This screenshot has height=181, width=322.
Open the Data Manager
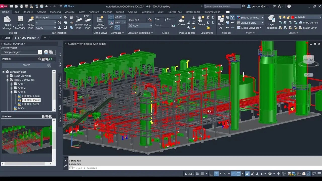20,23
